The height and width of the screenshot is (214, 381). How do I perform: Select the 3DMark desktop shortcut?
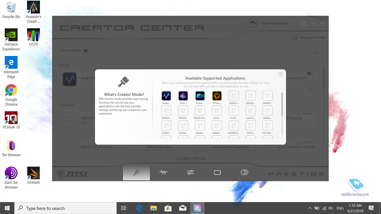(x=33, y=176)
